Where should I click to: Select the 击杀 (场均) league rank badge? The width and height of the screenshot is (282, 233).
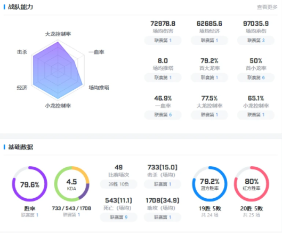[163, 184]
